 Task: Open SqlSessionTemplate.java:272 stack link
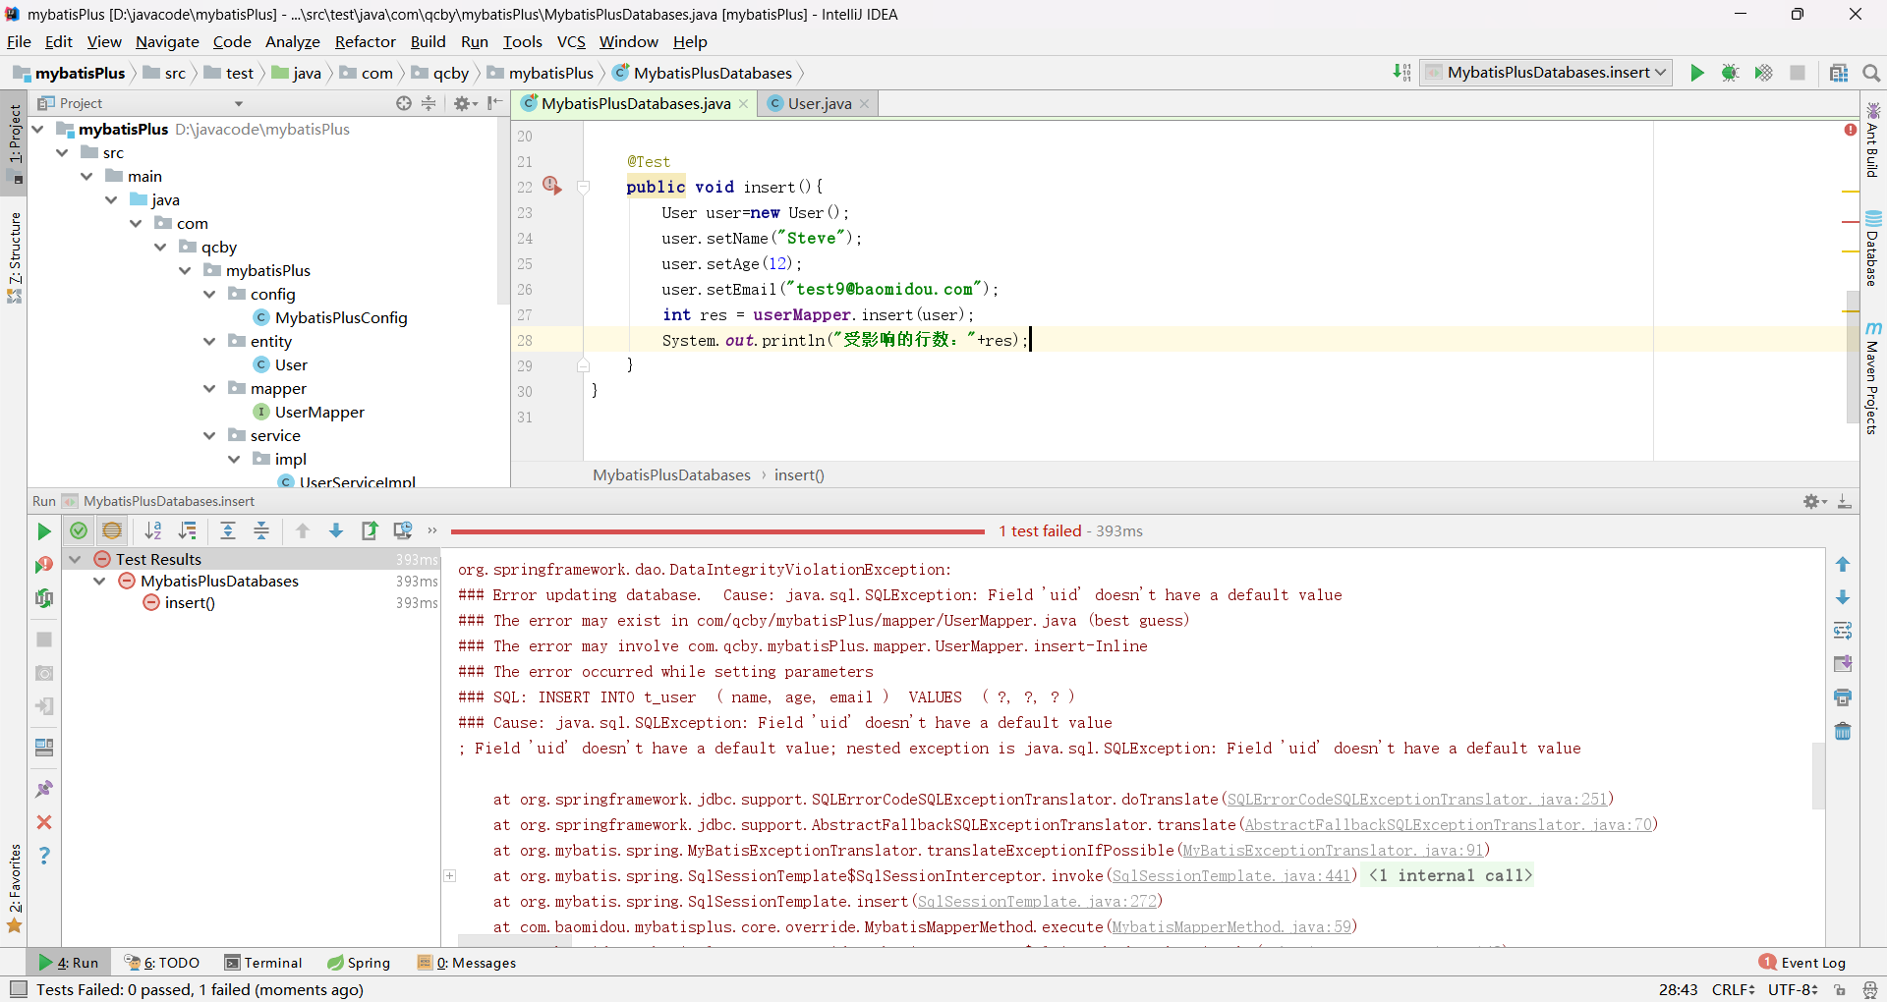(x=1036, y=902)
